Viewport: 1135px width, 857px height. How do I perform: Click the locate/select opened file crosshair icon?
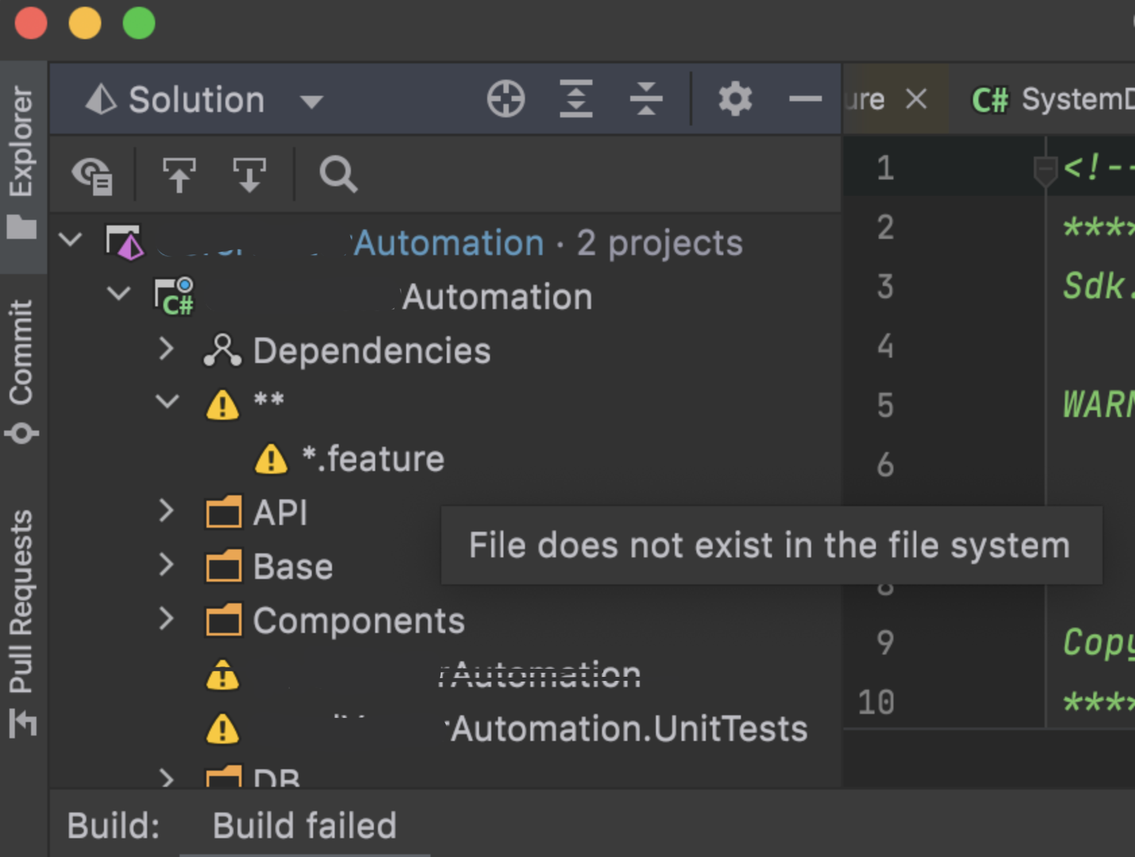(505, 99)
